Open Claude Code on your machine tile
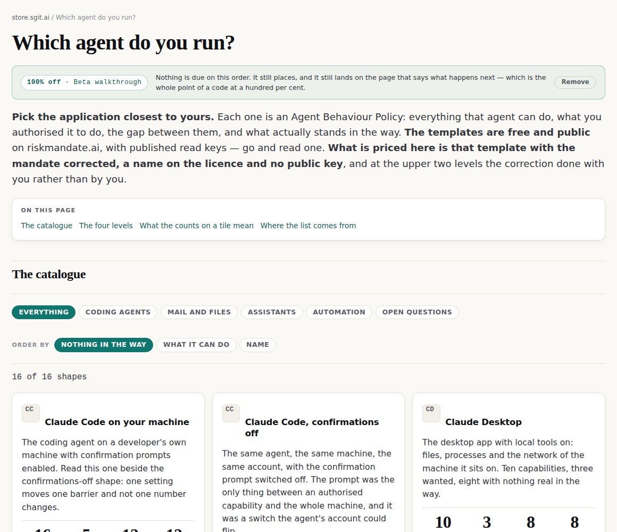The width and height of the screenshot is (617, 532). coord(117,422)
